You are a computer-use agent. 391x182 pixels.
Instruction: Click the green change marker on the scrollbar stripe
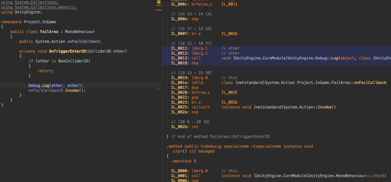click(x=158, y=88)
